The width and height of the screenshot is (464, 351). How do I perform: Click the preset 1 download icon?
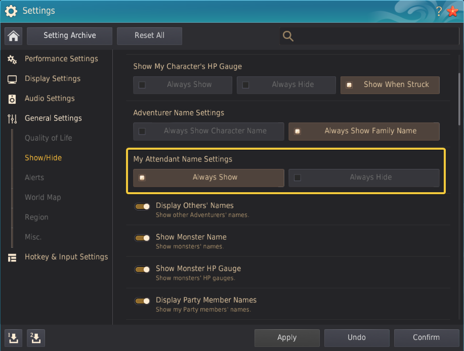coord(14,338)
